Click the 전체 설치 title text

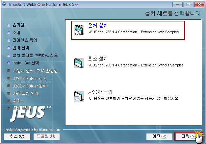point(98,25)
